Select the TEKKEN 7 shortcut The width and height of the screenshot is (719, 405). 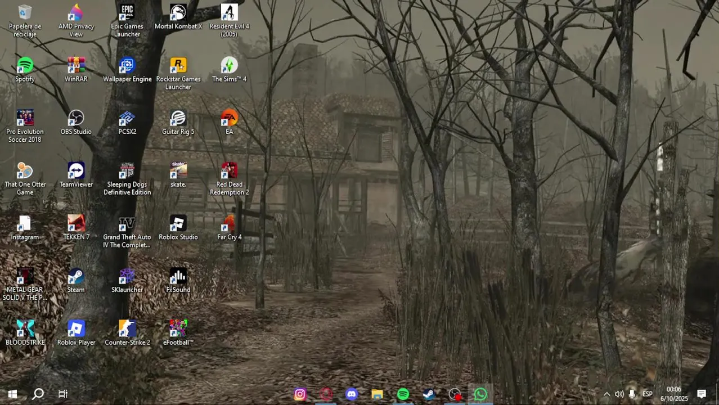(x=76, y=227)
